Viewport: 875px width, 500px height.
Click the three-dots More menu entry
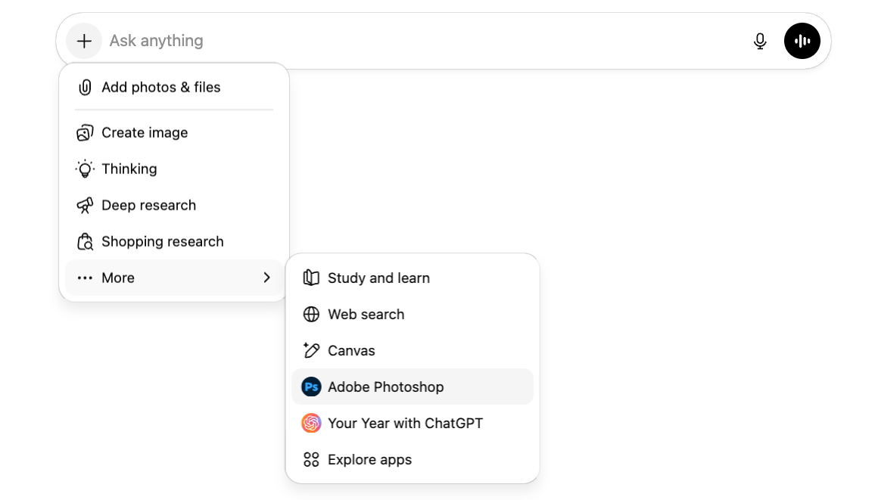(x=117, y=278)
